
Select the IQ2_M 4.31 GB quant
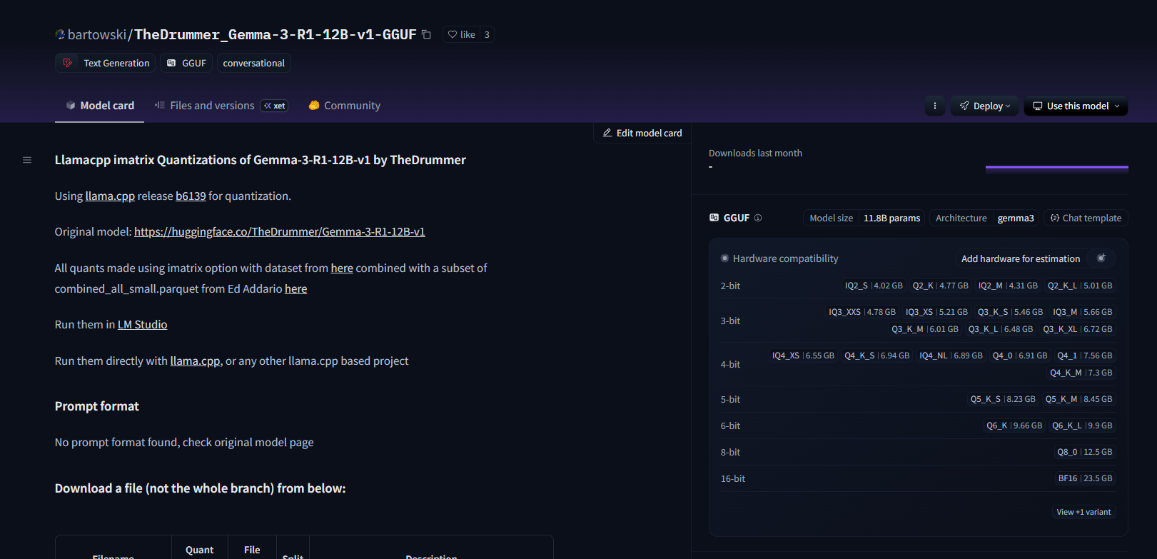(1008, 286)
